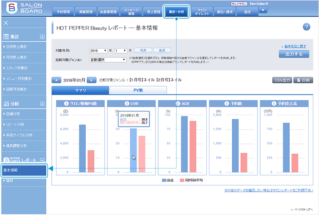Collapse the 集計 sidebar section
Viewport: 319px width, 216px height.
(x=42, y=36)
